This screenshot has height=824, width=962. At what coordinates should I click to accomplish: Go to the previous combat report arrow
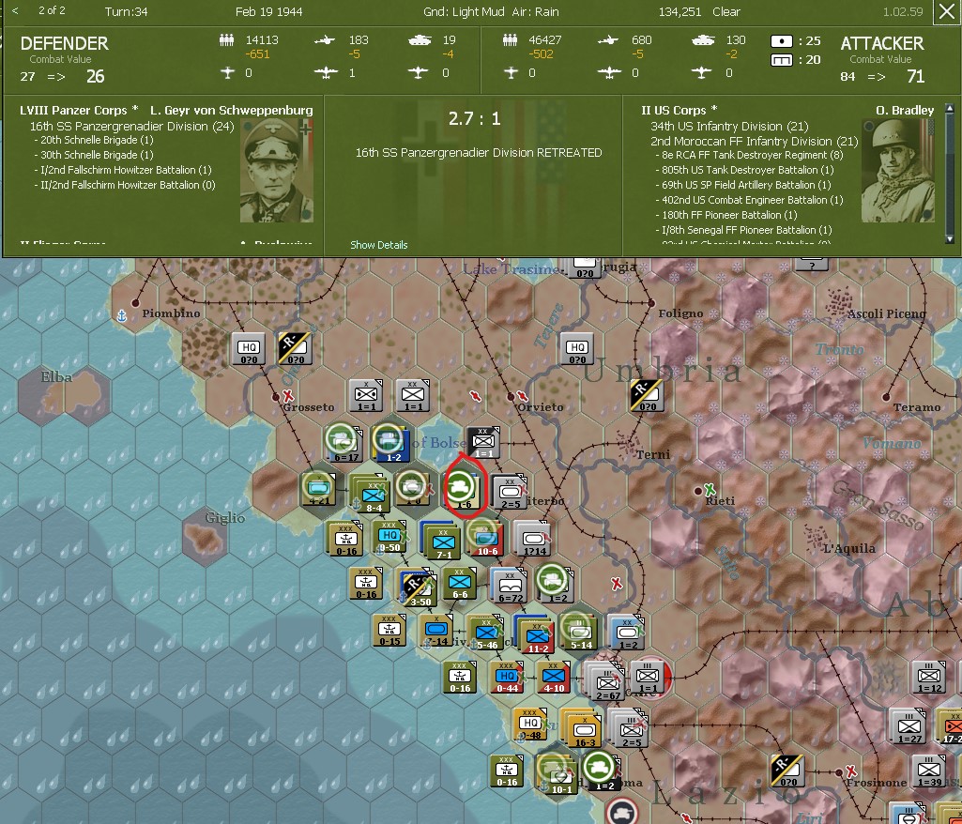click(15, 10)
